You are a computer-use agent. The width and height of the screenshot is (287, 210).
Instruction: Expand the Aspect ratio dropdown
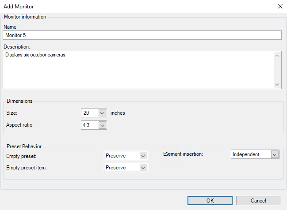click(x=102, y=125)
